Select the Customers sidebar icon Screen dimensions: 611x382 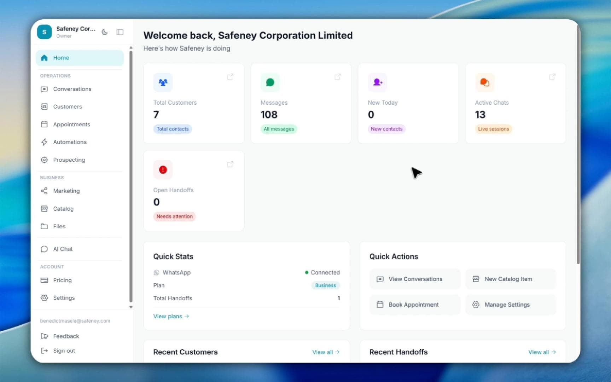click(44, 106)
